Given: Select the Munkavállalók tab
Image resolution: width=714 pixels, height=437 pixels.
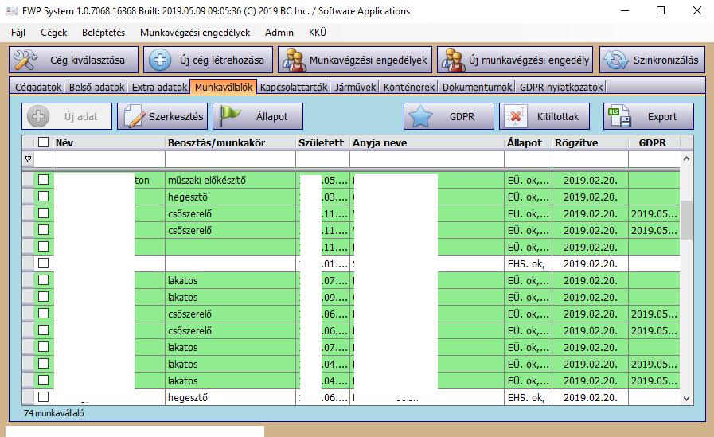Looking at the screenshot, I should point(224,87).
